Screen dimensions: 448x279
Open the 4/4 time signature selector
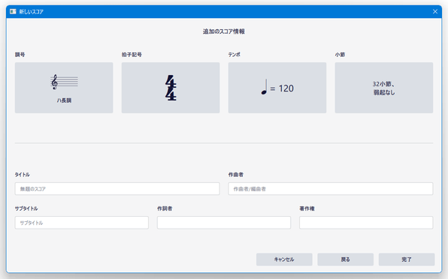pos(171,88)
